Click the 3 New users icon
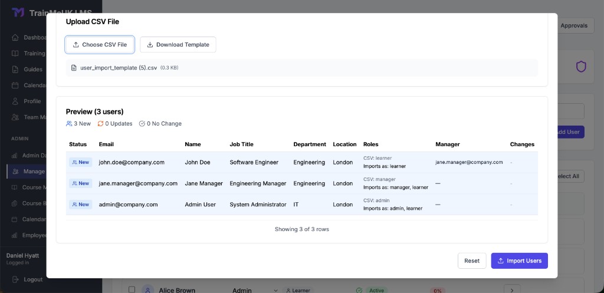This screenshot has height=293, width=604. 69,124
